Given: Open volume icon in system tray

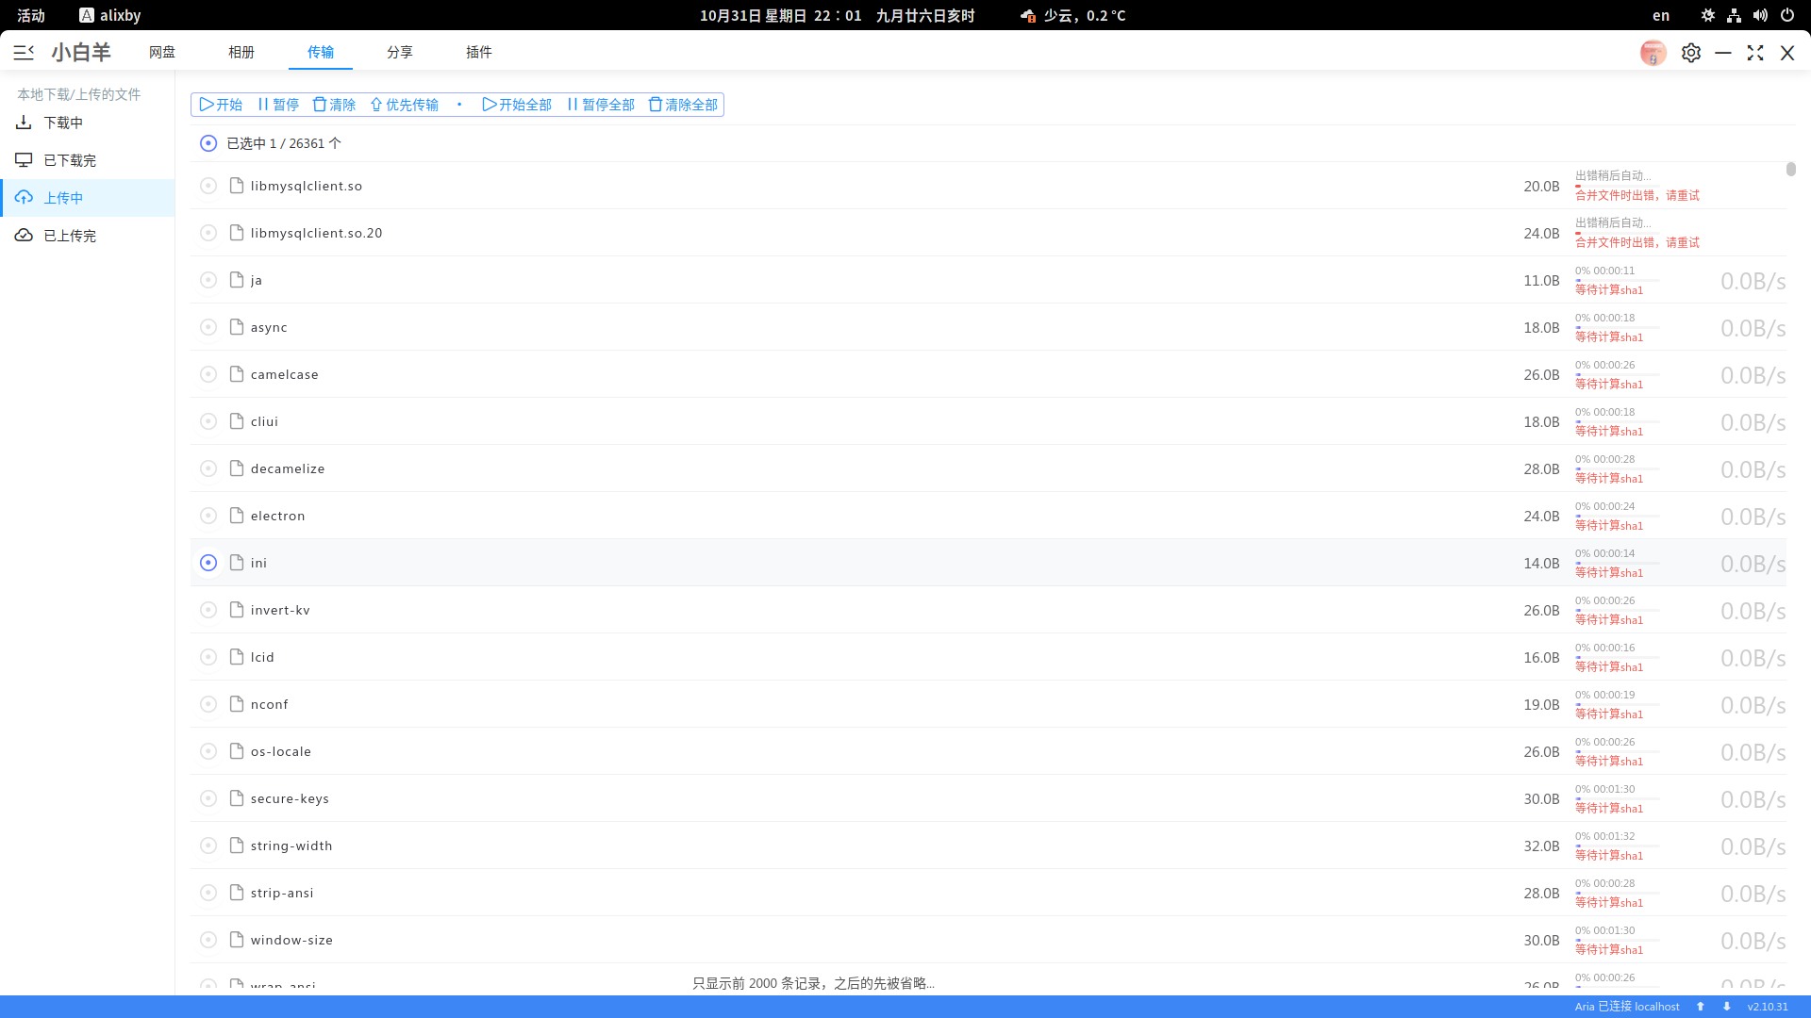Looking at the screenshot, I should pos(1760,15).
